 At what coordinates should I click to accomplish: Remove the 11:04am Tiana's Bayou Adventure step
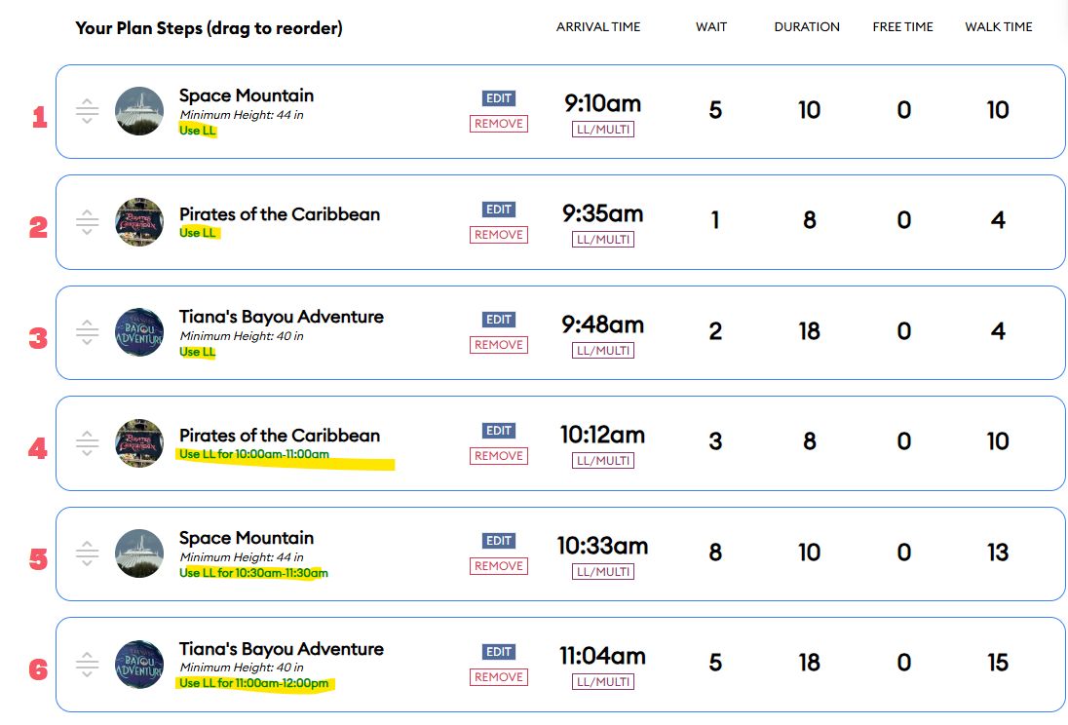point(499,677)
